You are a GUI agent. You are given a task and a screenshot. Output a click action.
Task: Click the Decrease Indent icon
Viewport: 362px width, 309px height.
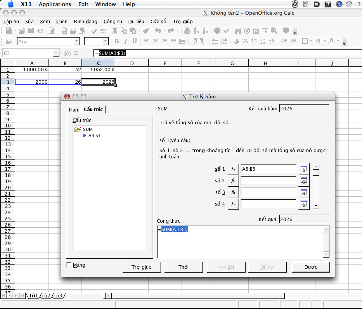tap(284, 41)
